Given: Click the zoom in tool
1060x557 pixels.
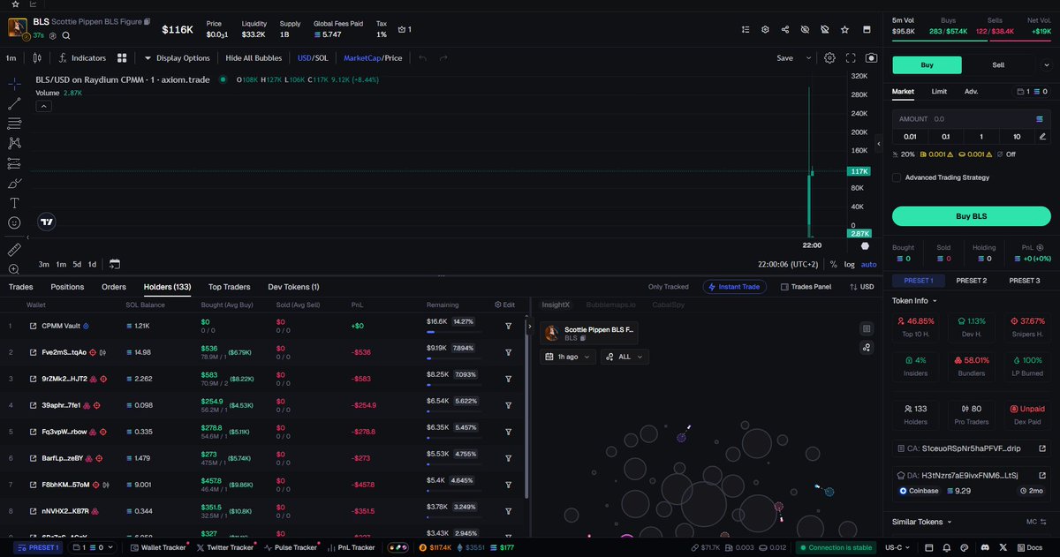Looking at the screenshot, I should point(15,269).
